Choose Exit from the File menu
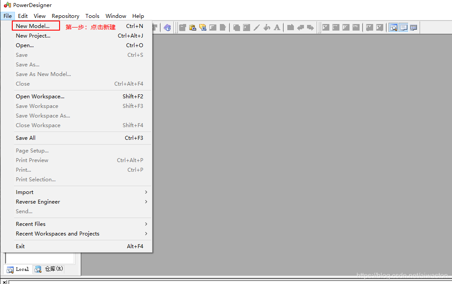Image resolution: width=452 pixels, height=284 pixels. tap(77, 246)
